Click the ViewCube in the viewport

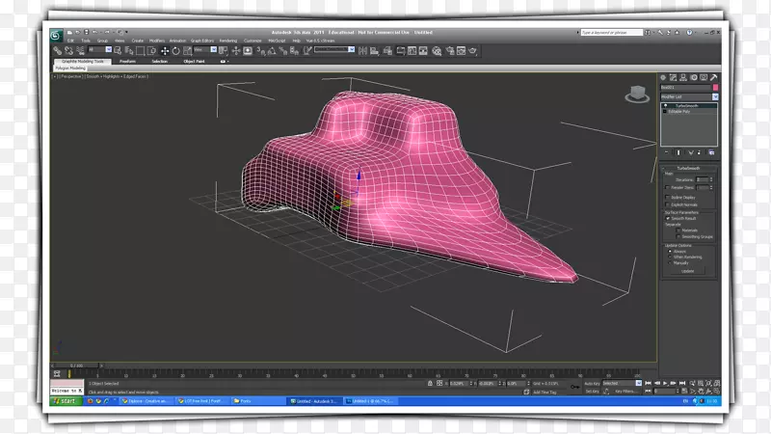(636, 95)
